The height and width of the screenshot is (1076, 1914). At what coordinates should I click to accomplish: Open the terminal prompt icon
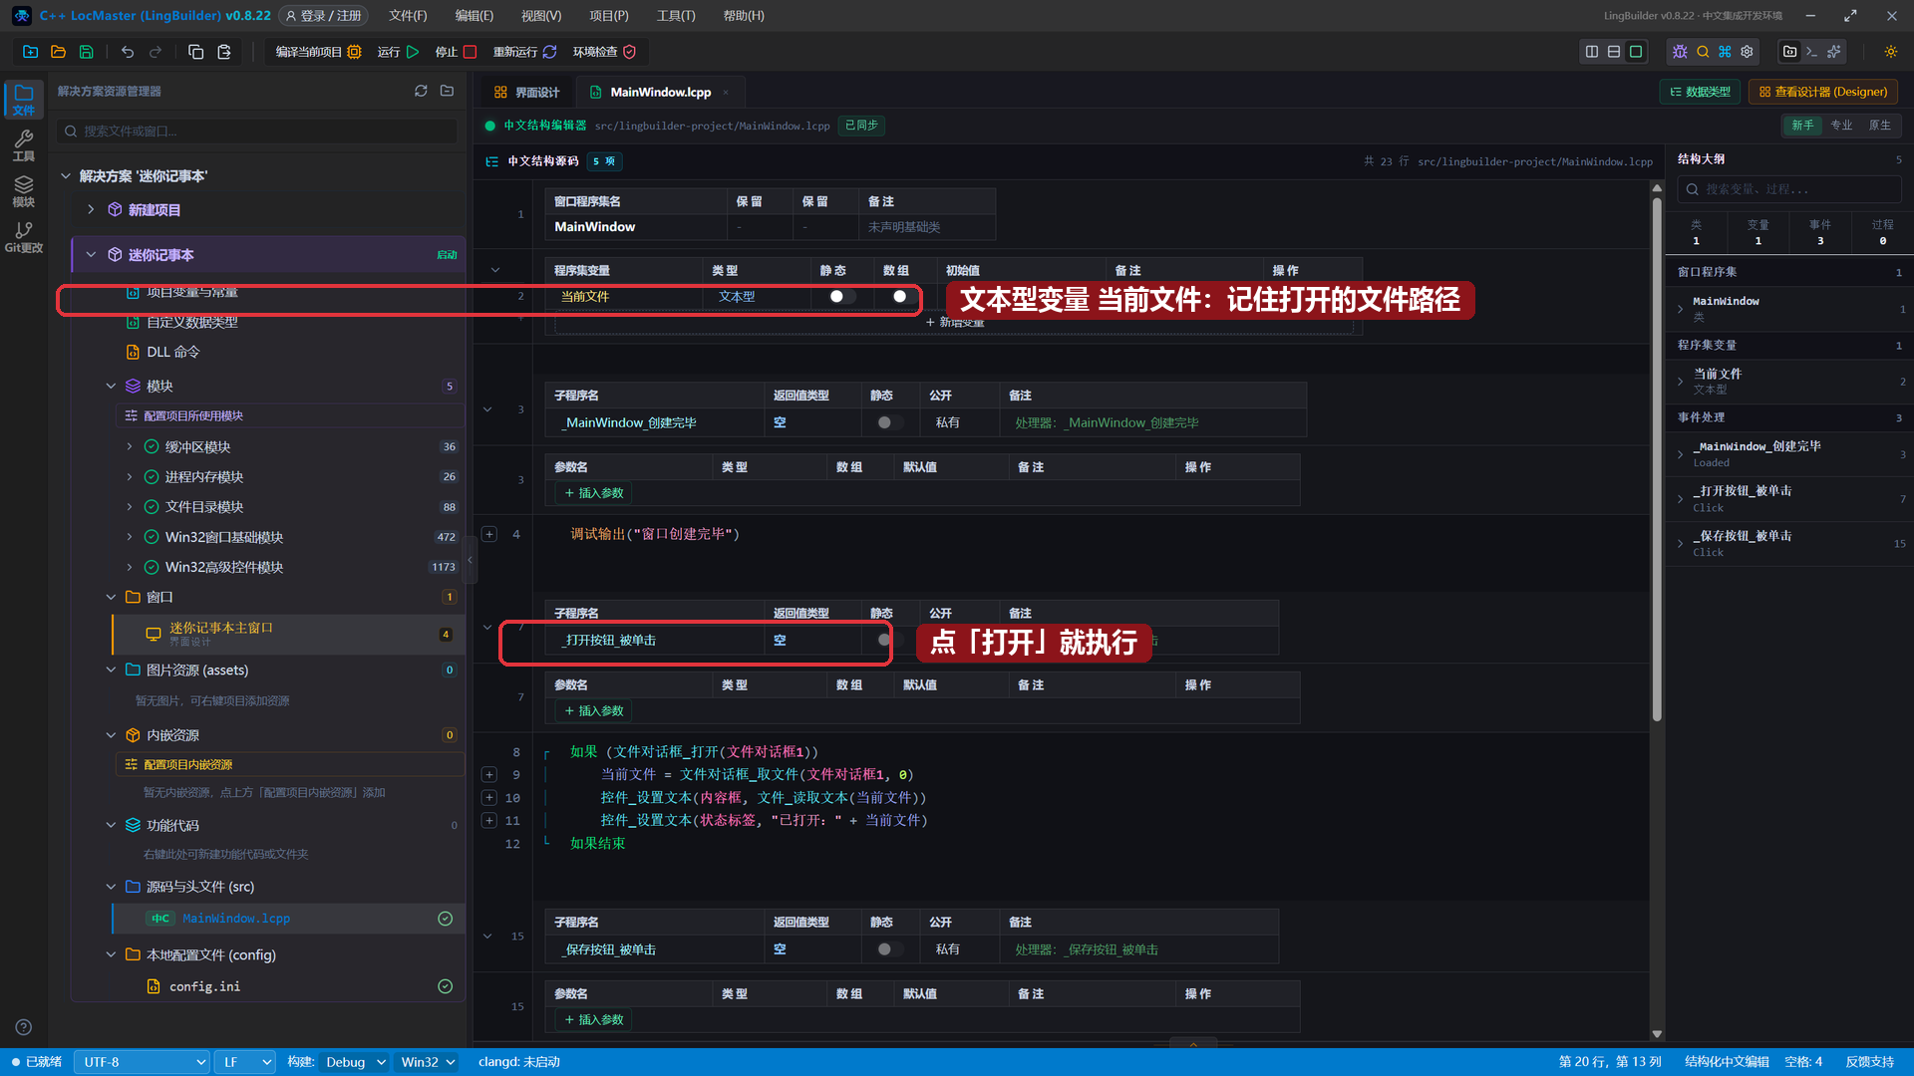pos(1812,52)
